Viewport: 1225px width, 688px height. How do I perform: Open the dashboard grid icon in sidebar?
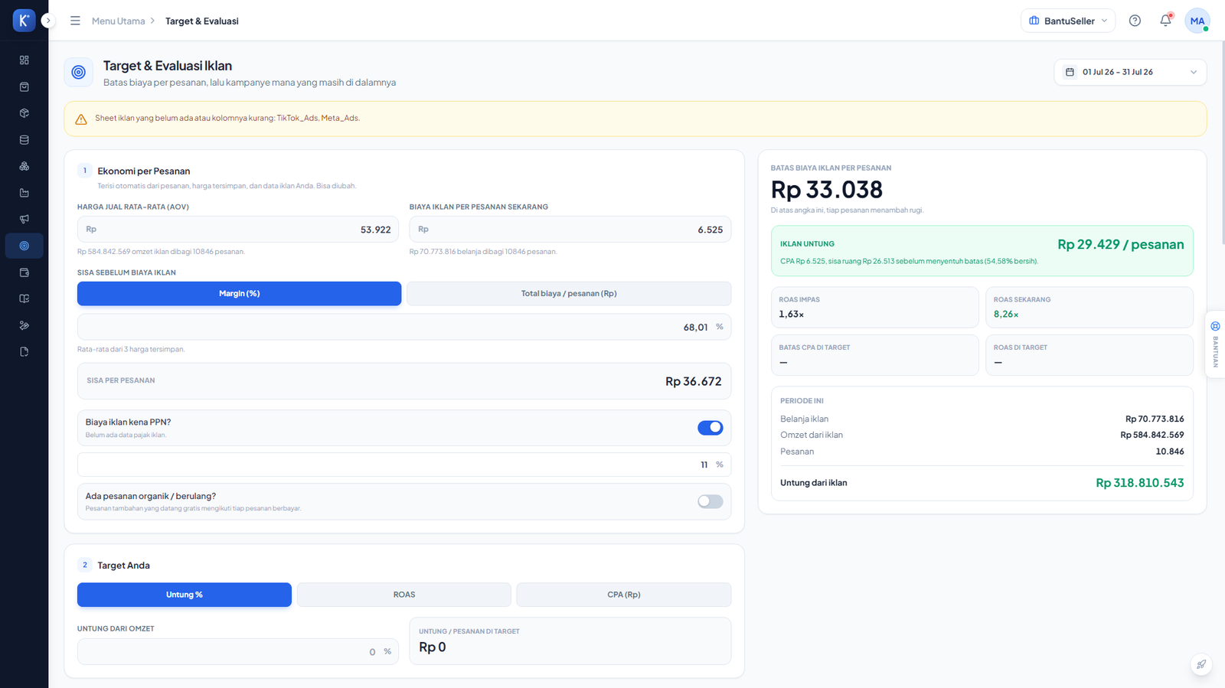click(x=24, y=60)
